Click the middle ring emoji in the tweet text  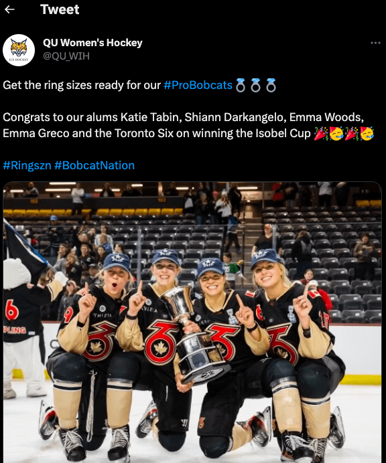pos(255,86)
